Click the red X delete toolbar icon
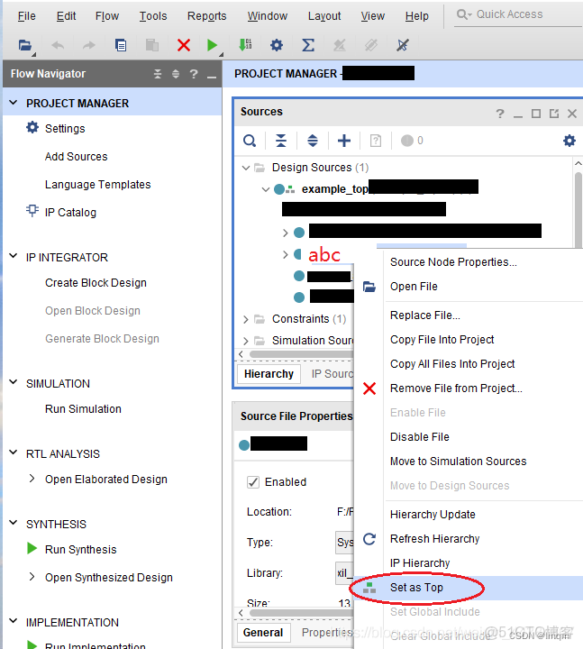This screenshot has height=649, width=583. tap(184, 45)
